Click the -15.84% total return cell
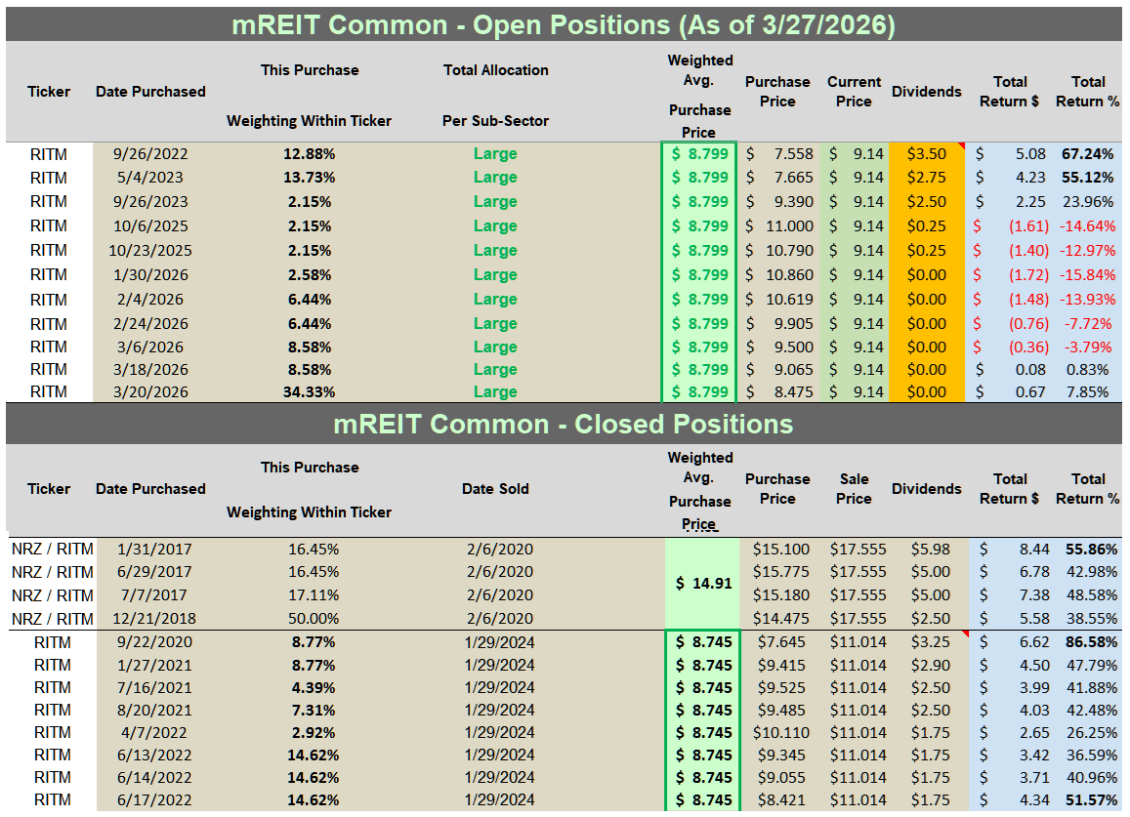This screenshot has height=817, width=1130. point(1087,274)
